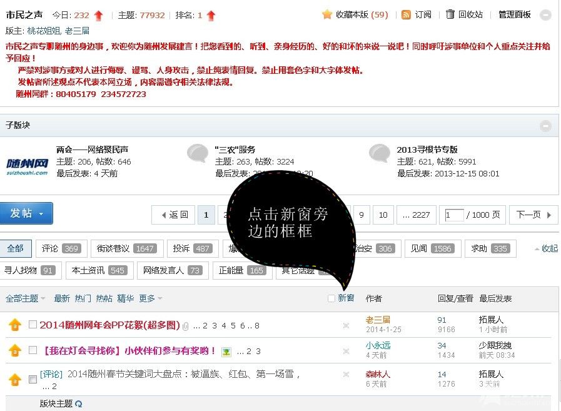
Task: Jump to last page 2227
Action: tap(417, 215)
